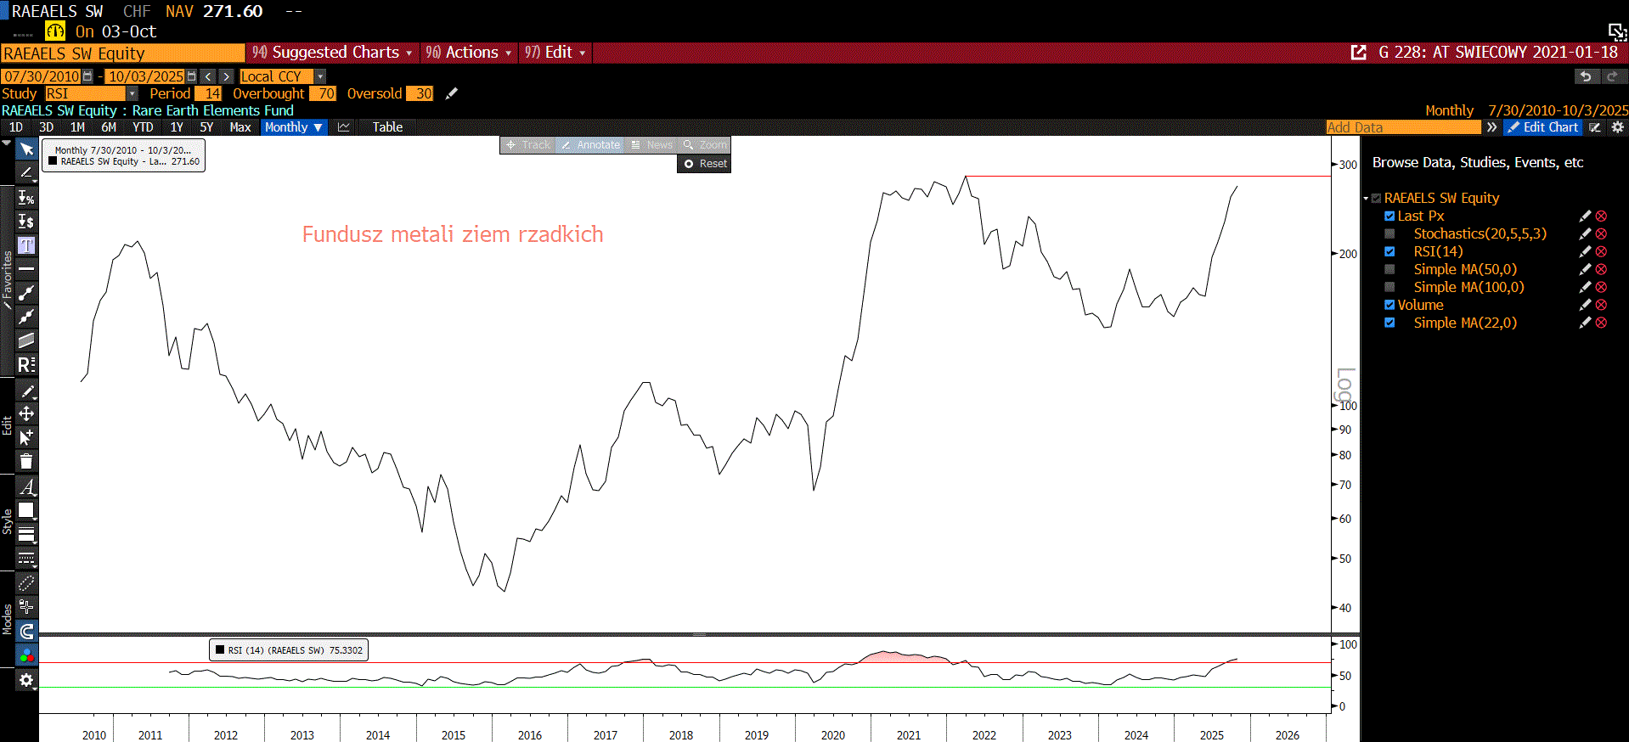
Task: Select the arrow pointer tool
Action: (x=26, y=149)
